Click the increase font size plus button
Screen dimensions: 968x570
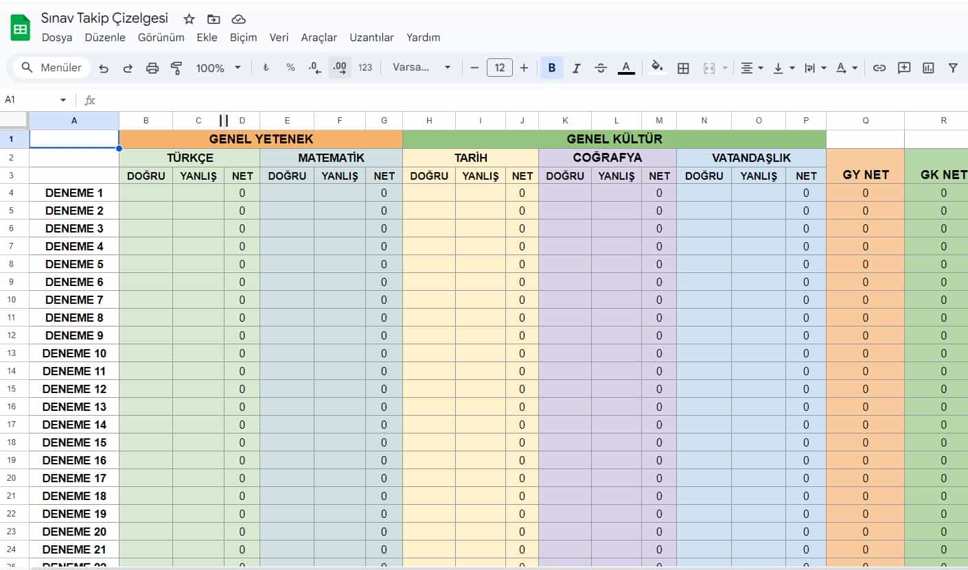pyautogui.click(x=524, y=68)
